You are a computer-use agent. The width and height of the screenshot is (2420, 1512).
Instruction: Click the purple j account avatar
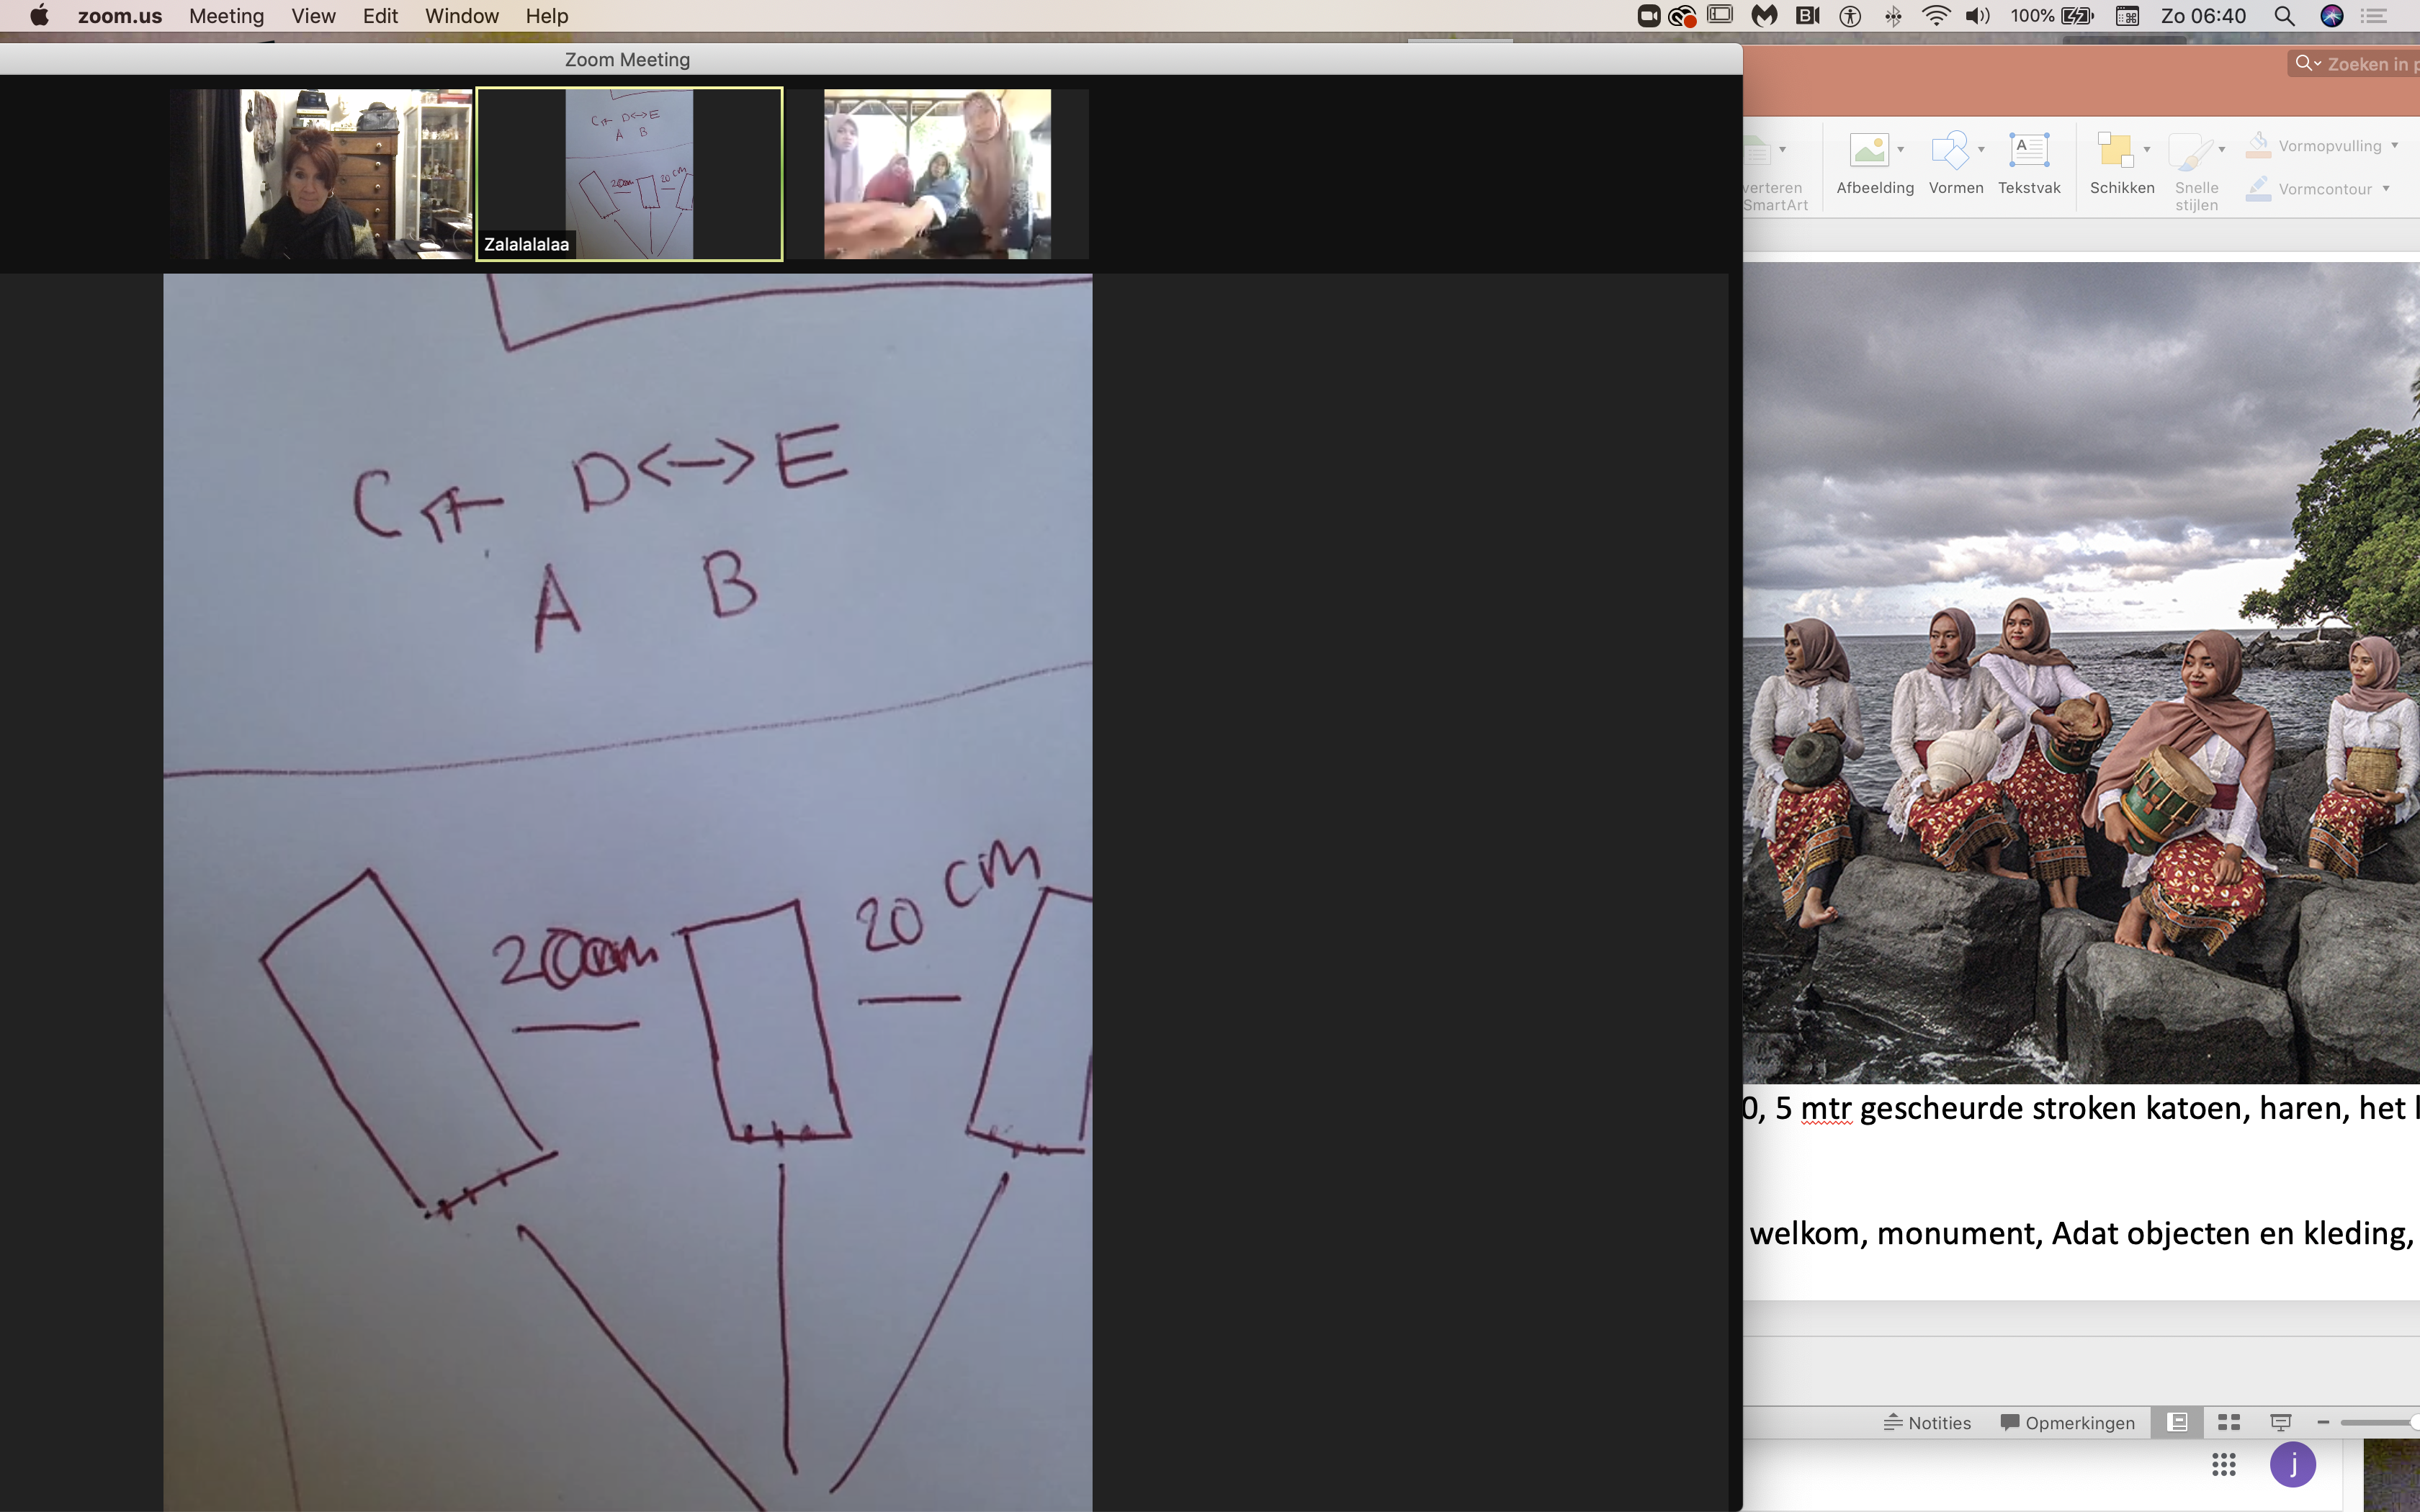click(2292, 1465)
